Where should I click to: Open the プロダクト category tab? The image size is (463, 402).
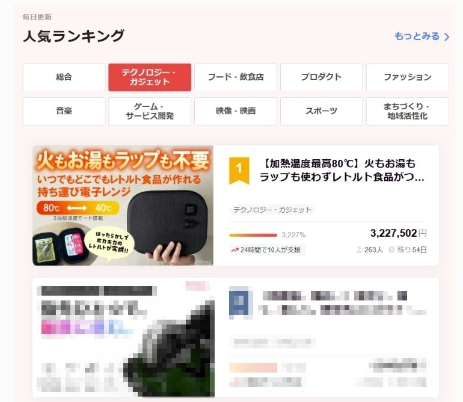click(x=322, y=78)
